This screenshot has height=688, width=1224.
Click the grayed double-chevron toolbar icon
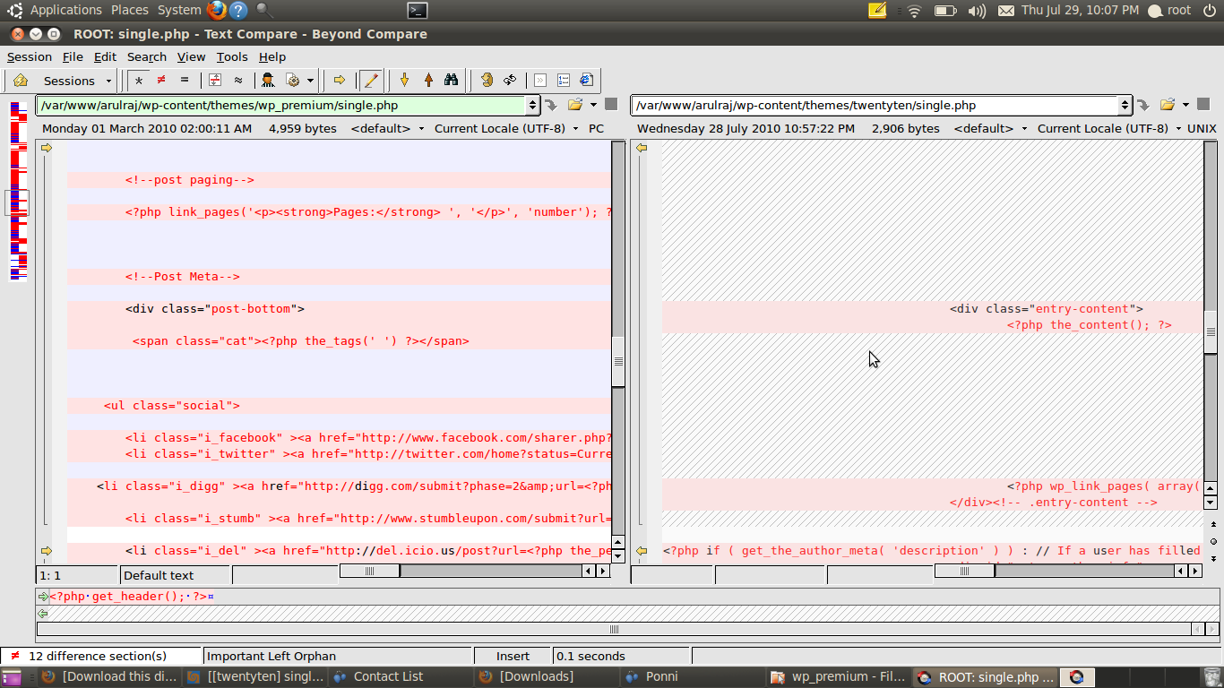pyautogui.click(x=540, y=81)
